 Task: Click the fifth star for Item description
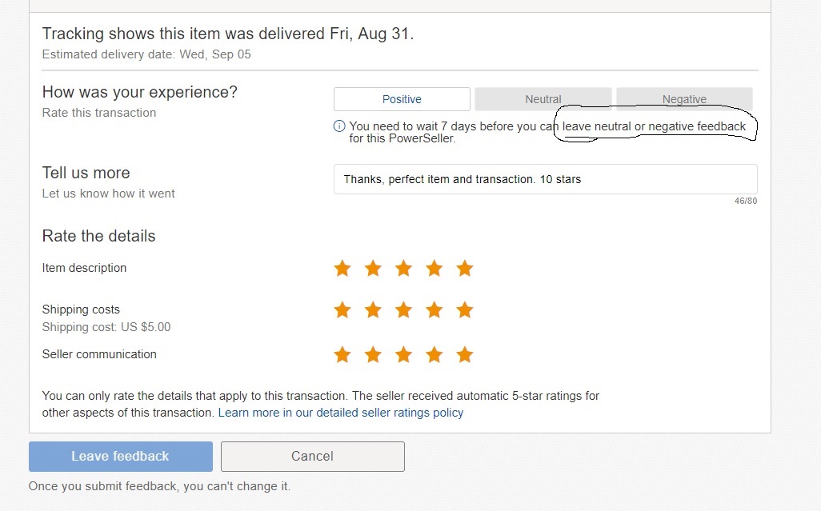pos(464,268)
